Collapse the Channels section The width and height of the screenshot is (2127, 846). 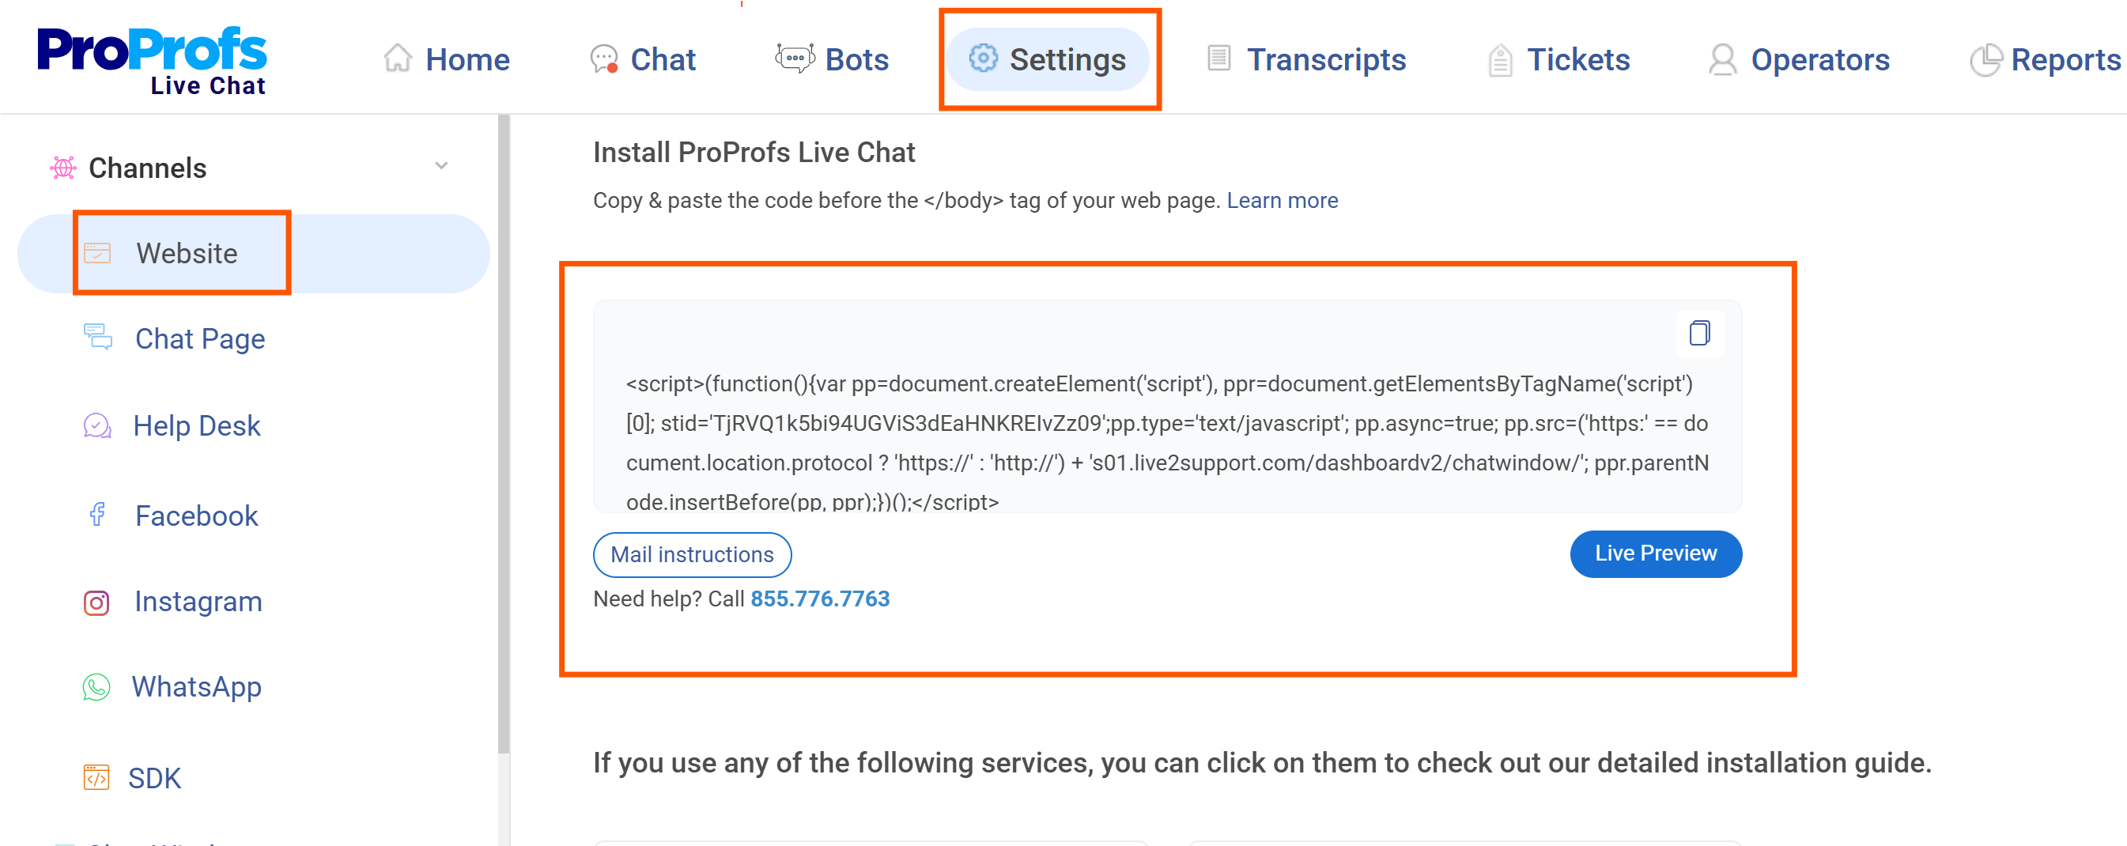(x=443, y=166)
